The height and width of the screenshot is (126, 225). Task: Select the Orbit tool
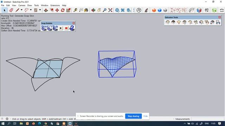[x=93, y=10]
